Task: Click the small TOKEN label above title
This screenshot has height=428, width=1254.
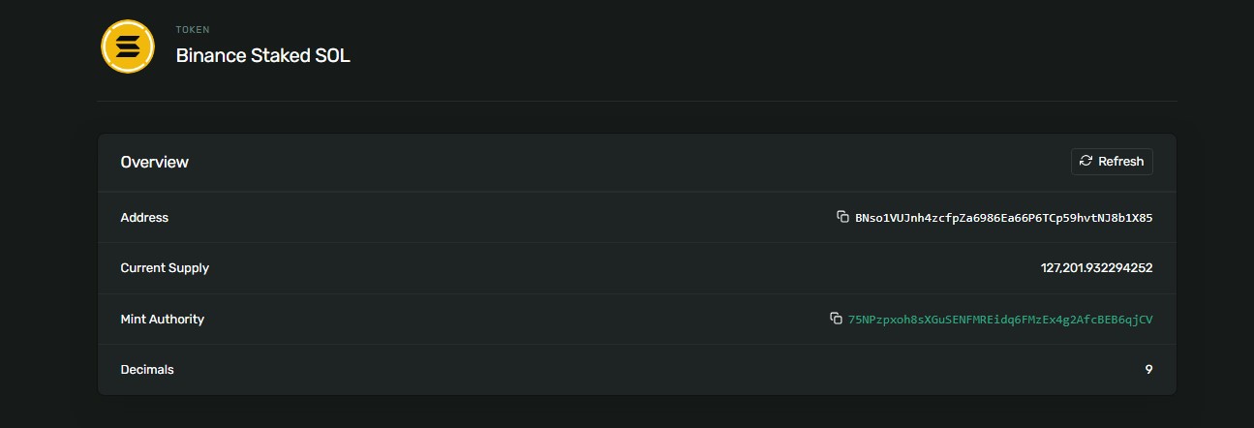Action: [192, 30]
